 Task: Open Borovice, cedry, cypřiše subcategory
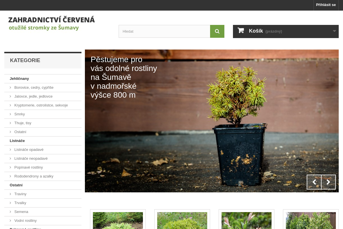pos(34,88)
